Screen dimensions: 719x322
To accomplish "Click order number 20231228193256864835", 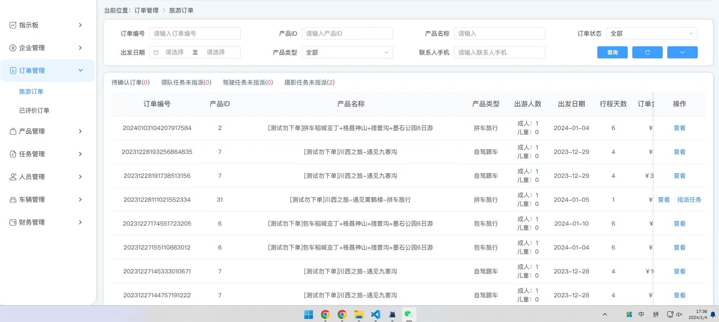I will [157, 152].
